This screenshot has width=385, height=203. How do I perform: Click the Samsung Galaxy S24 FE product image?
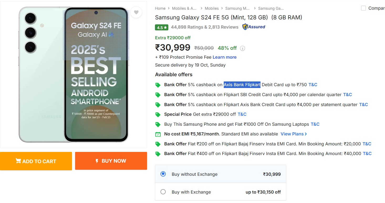74,75
